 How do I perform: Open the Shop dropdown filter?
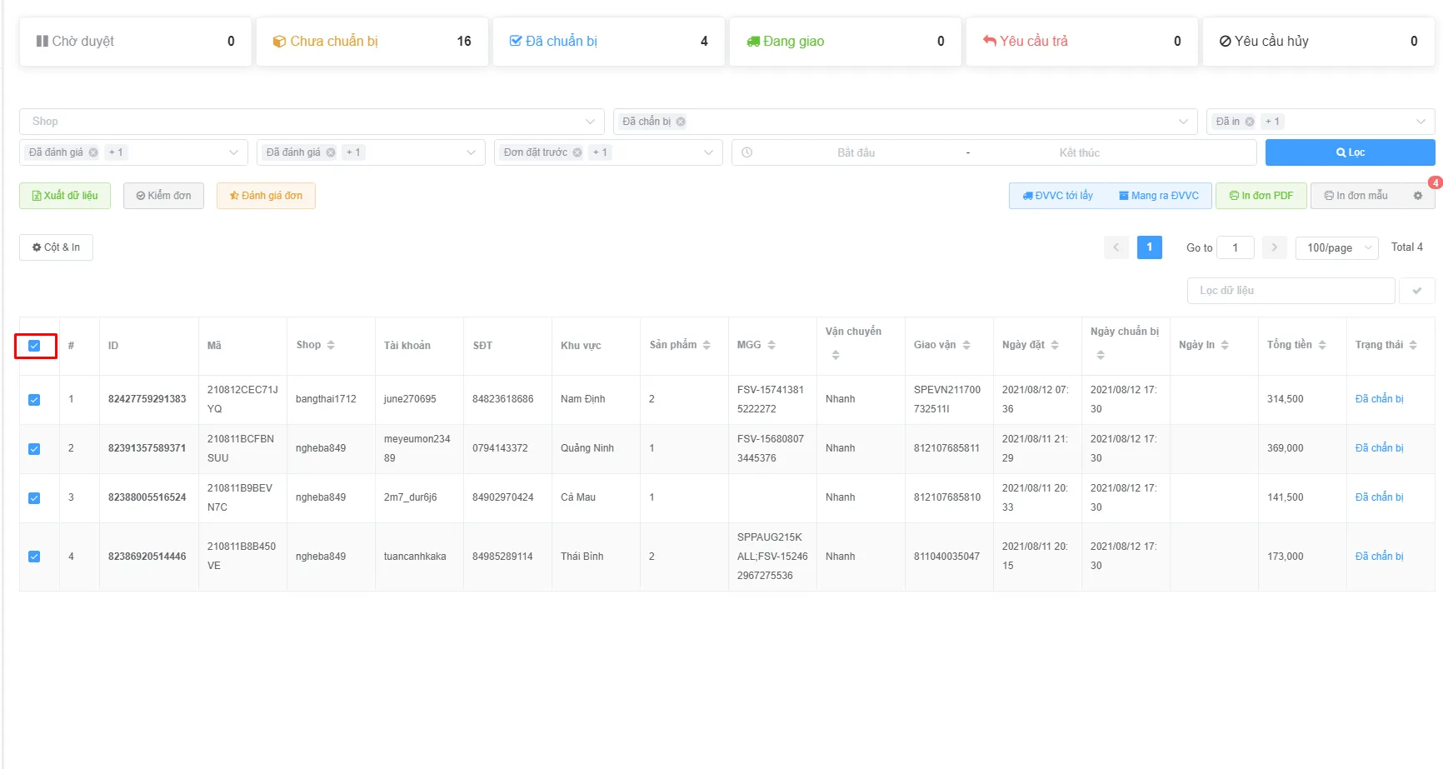click(312, 122)
